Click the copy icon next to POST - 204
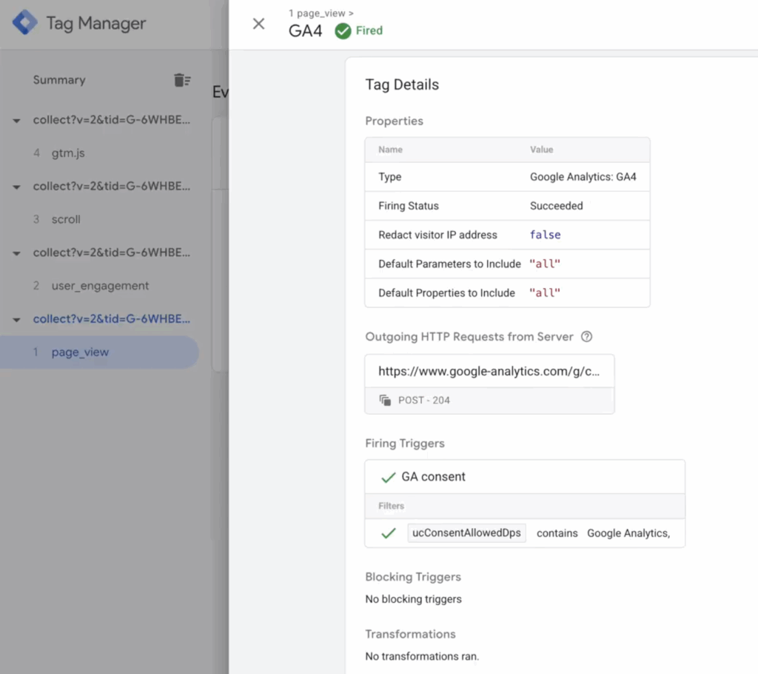758x674 pixels. [385, 400]
